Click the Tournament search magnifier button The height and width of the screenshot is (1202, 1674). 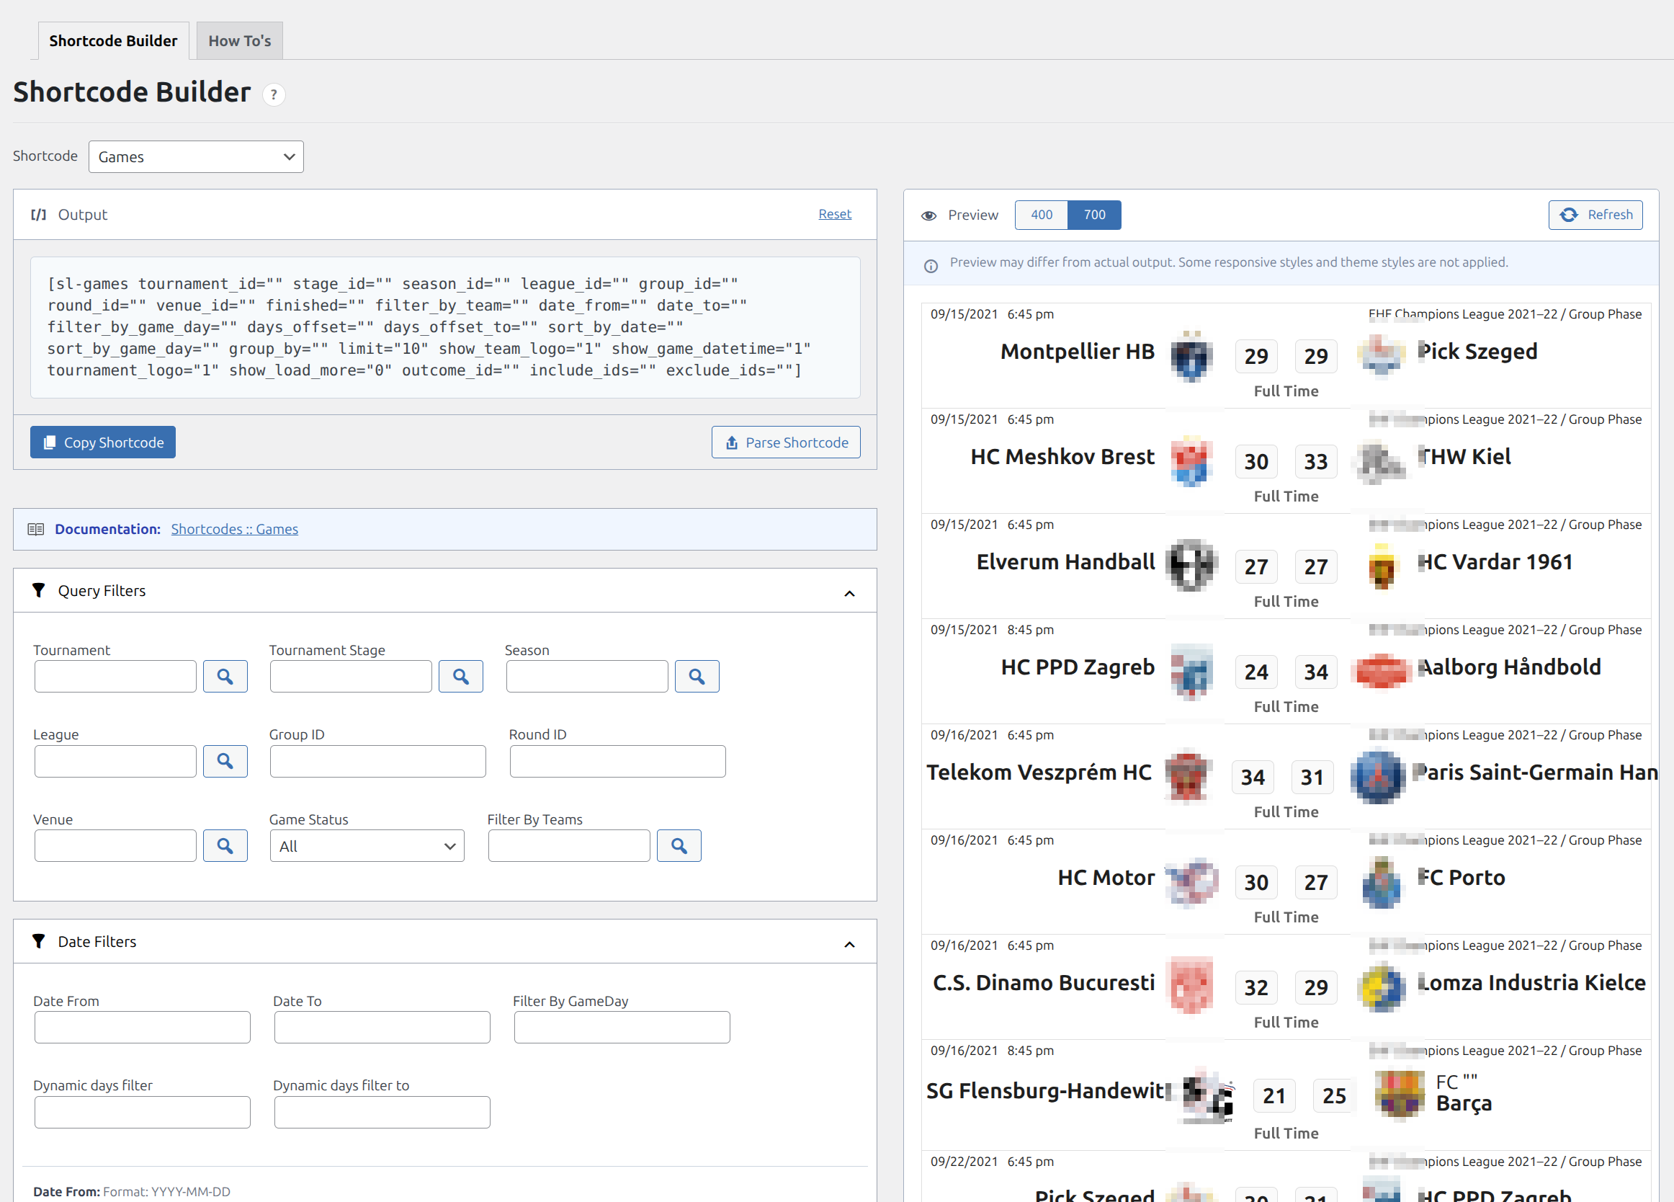(225, 677)
